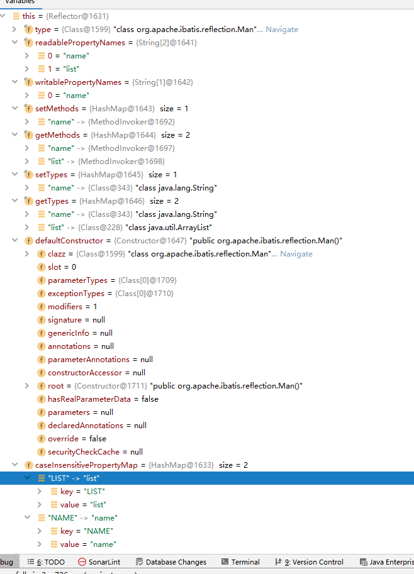The image size is (414, 574).
Task: Select the Terminal tab label
Action: pos(245,562)
